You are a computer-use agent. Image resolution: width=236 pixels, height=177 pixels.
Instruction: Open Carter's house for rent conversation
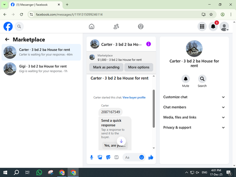41,52
